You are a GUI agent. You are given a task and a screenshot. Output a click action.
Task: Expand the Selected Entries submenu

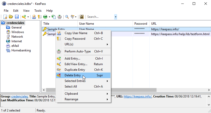[83, 81]
